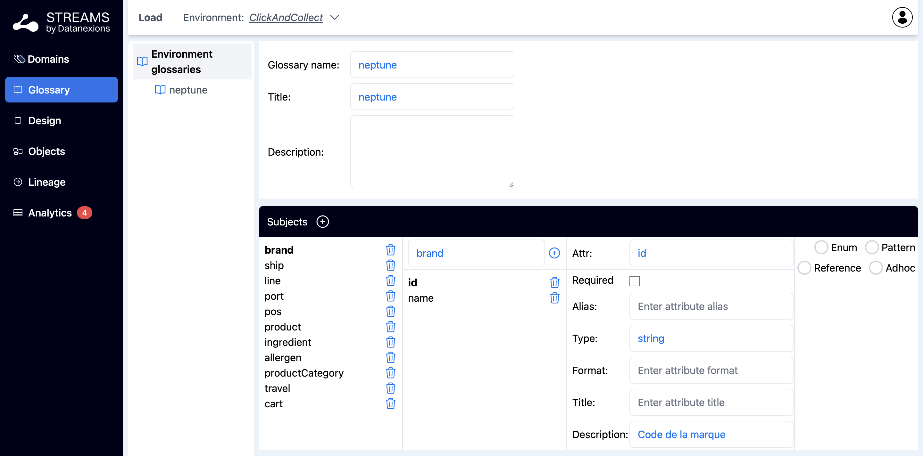This screenshot has width=923, height=456.
Task: Click the trash icon beside cart subject
Action: pos(390,404)
